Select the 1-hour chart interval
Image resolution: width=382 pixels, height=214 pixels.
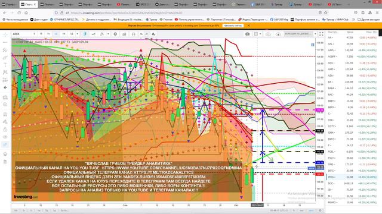click(x=48, y=34)
